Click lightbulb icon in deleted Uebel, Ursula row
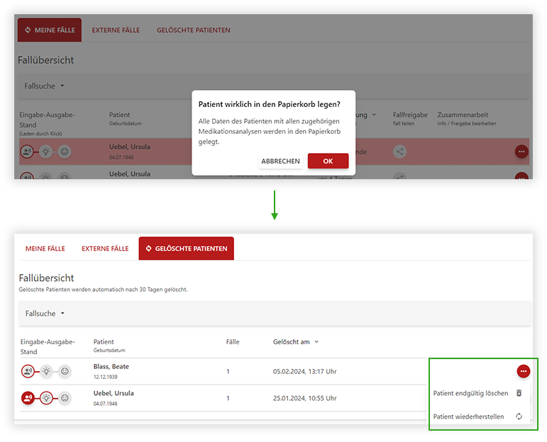Image resolution: width=547 pixels, height=442 pixels. click(46, 398)
